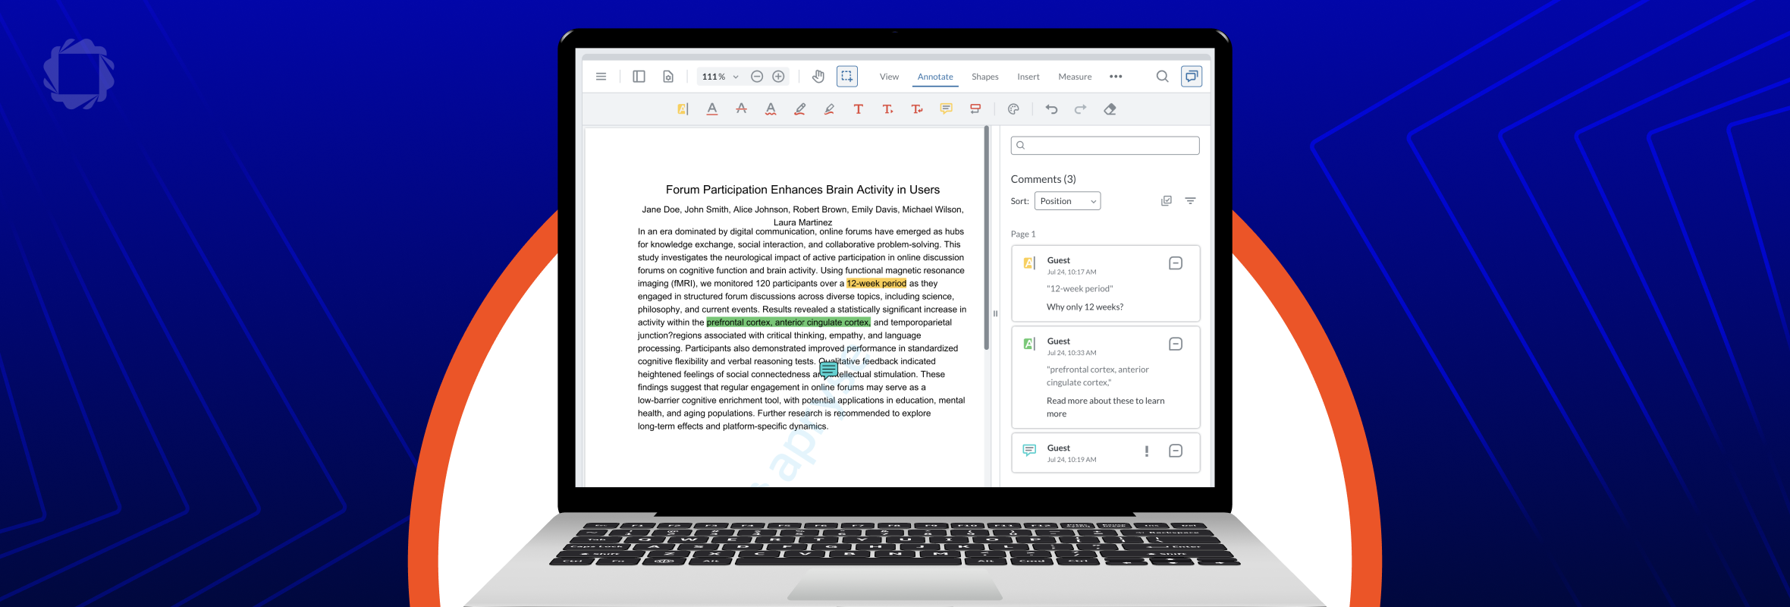Click the green "prefrontal cortex" highlight

tap(788, 322)
